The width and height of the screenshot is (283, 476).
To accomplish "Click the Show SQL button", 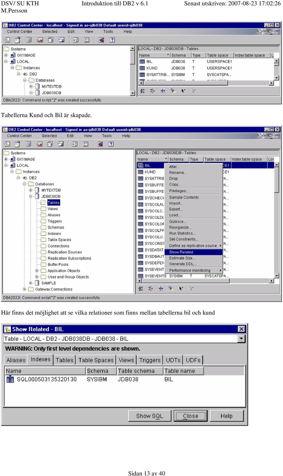I will (149, 416).
